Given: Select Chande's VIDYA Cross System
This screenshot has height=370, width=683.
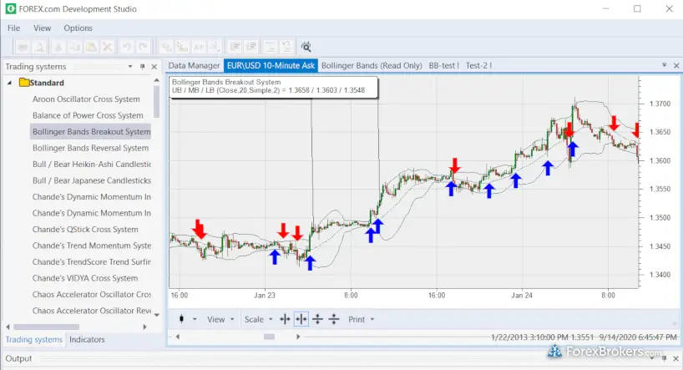Looking at the screenshot, I should (85, 278).
